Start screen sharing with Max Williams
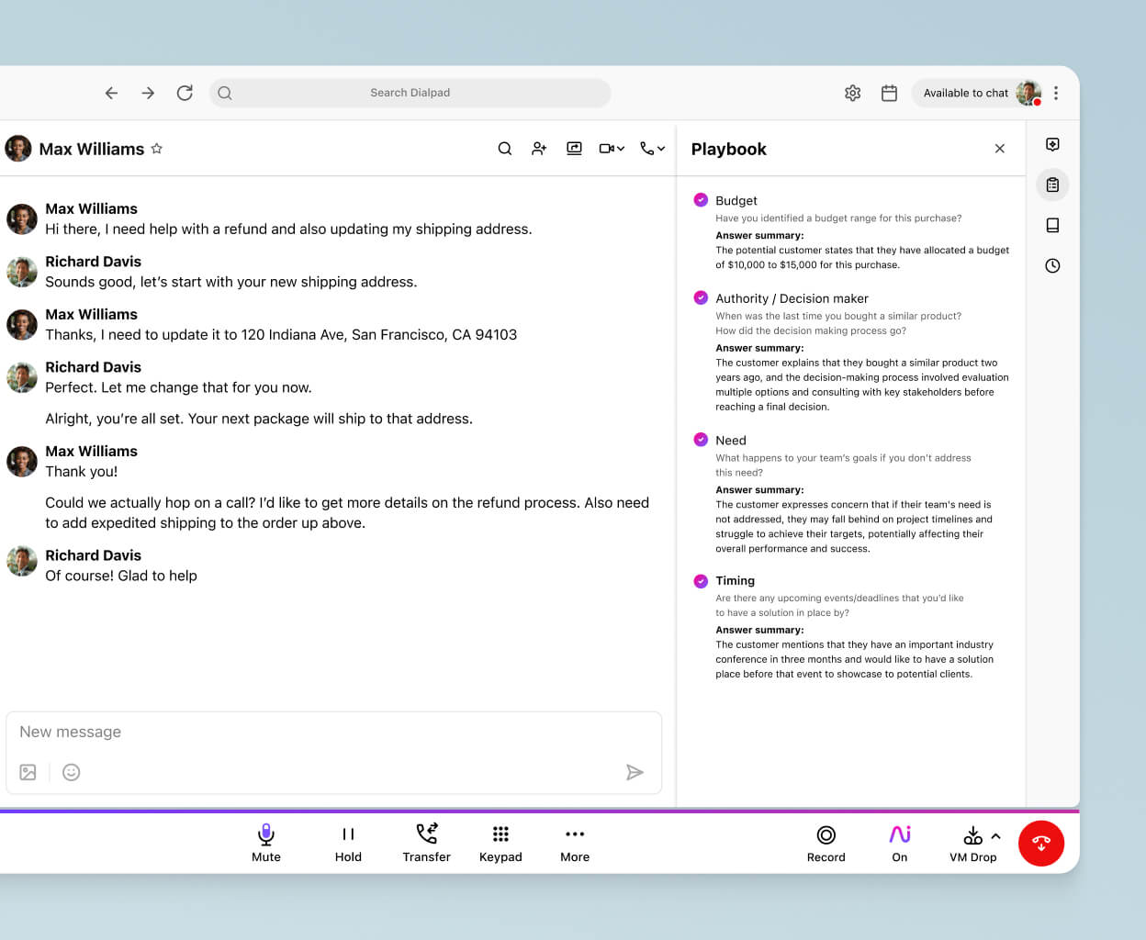Viewport: 1146px width, 940px height. point(574,148)
